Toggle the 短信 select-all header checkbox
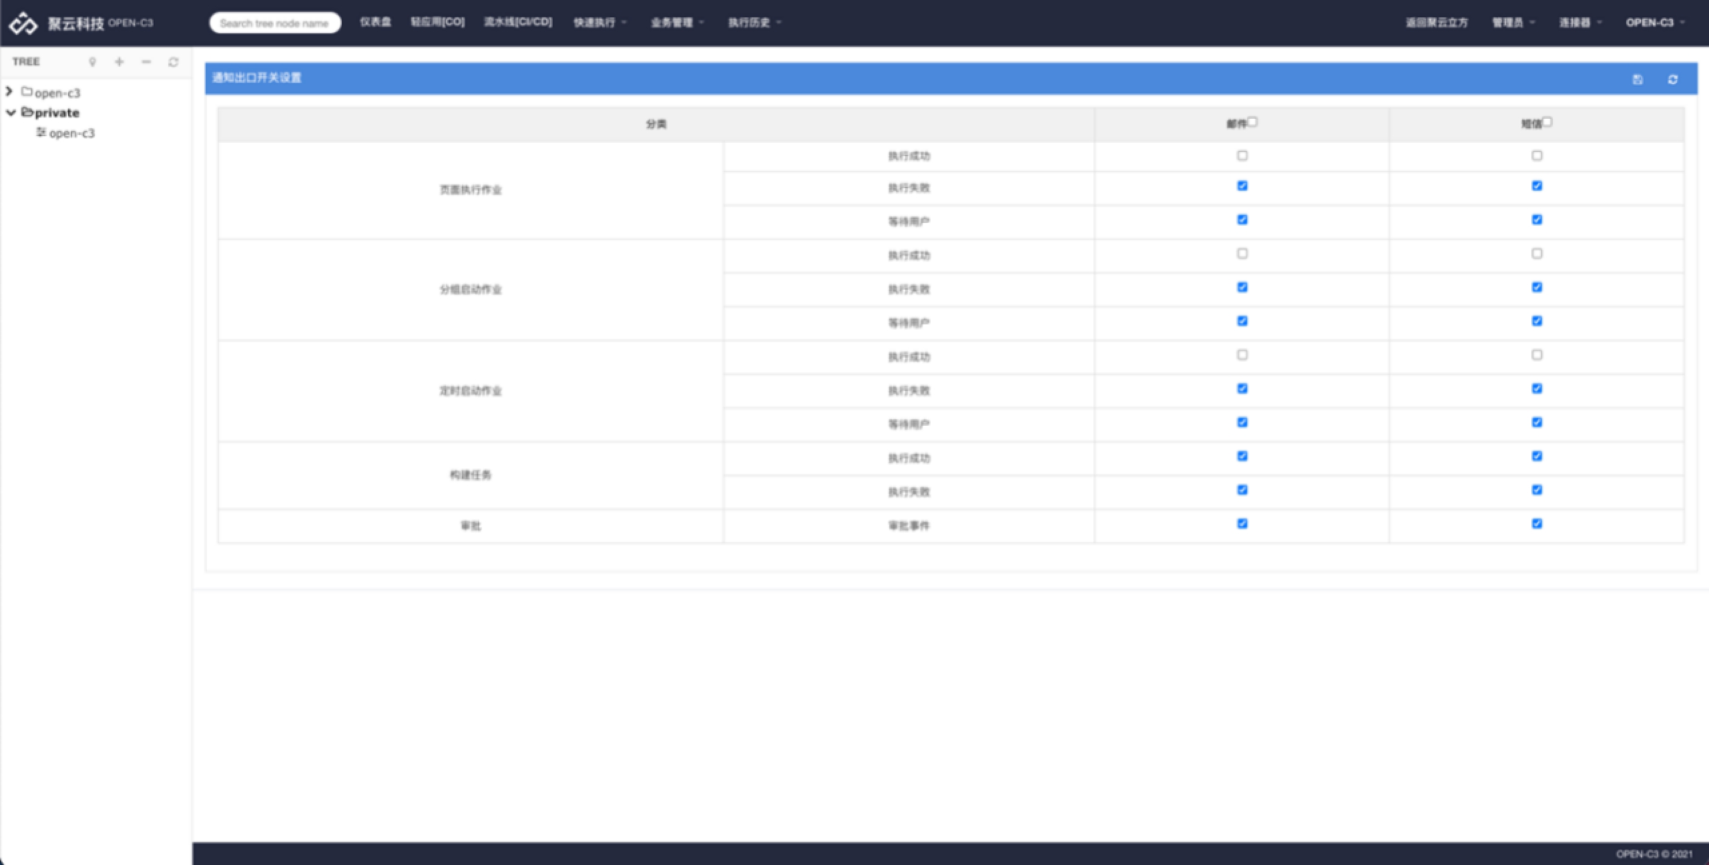 point(1547,121)
